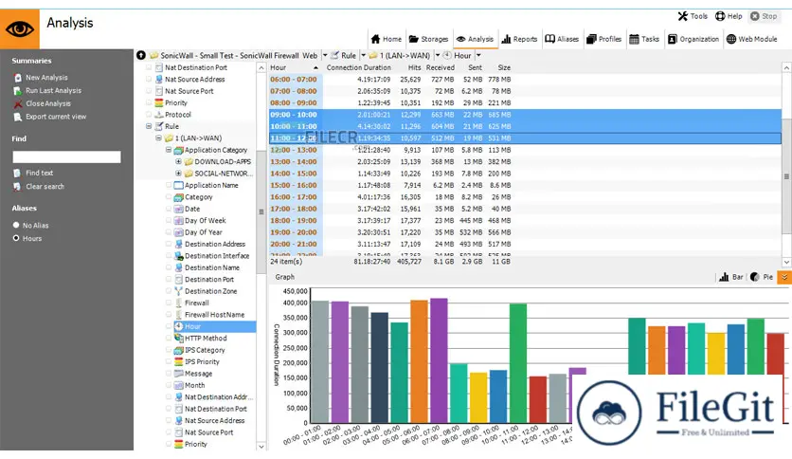Screen dimensions: 792x459
Task: Click the IPS Category icon
Action: 179,350
